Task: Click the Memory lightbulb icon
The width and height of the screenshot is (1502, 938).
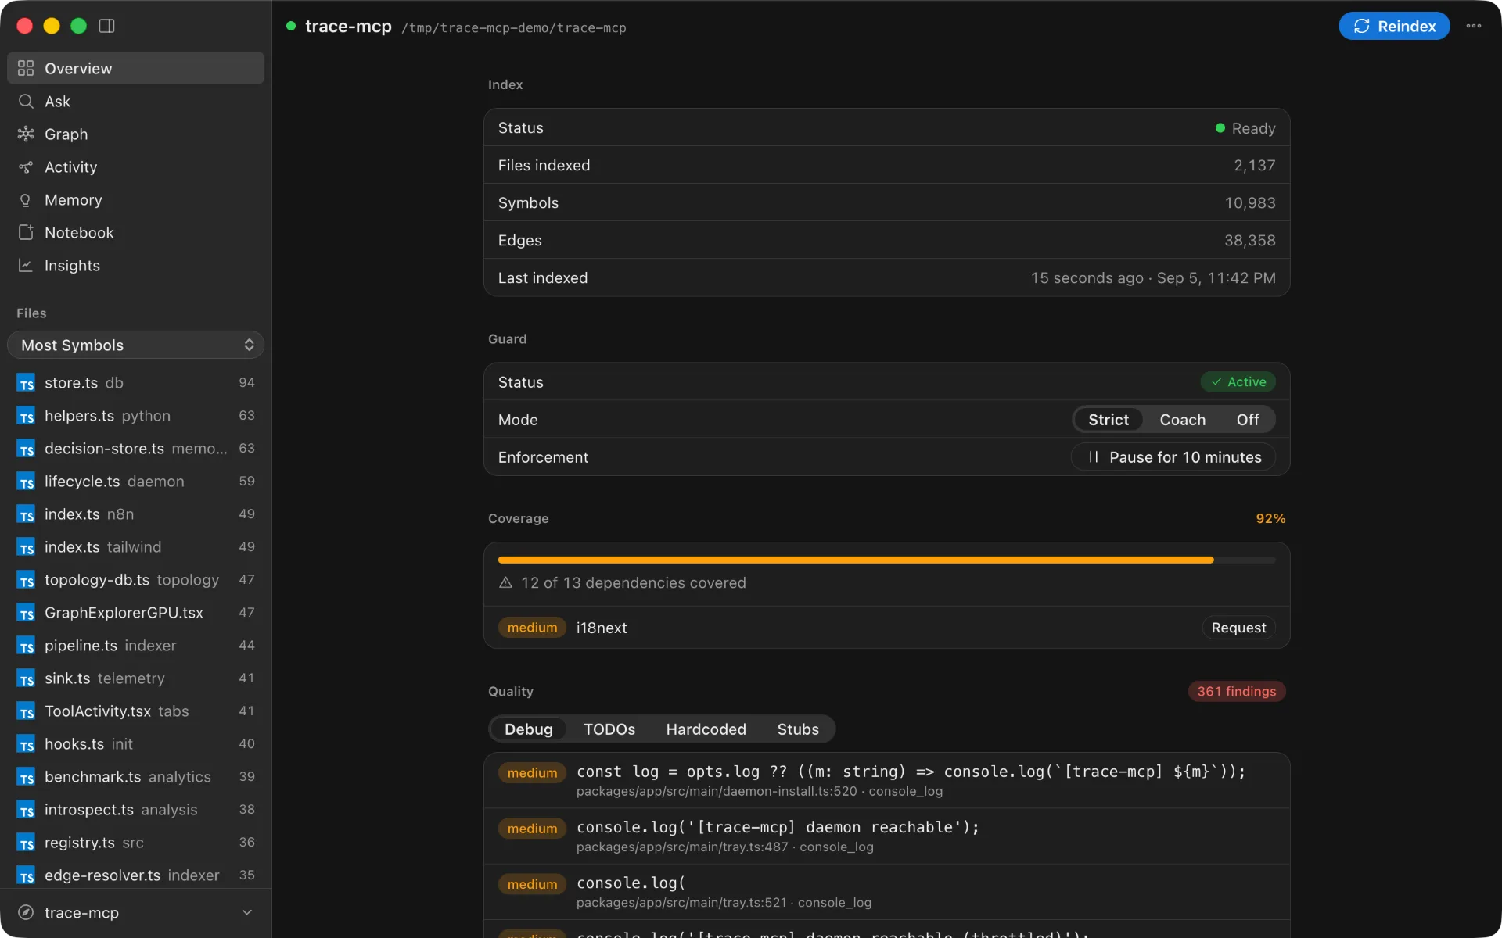Action: coord(26,199)
